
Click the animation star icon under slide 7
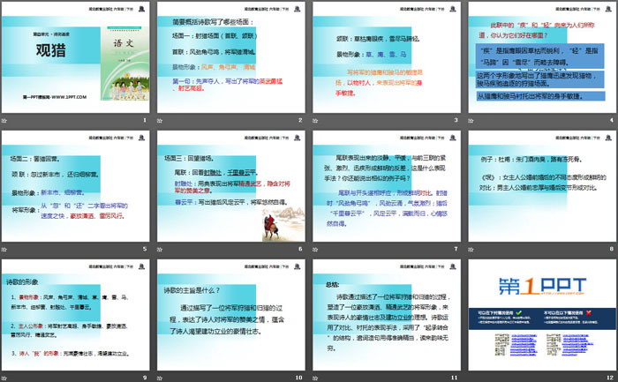(315, 250)
